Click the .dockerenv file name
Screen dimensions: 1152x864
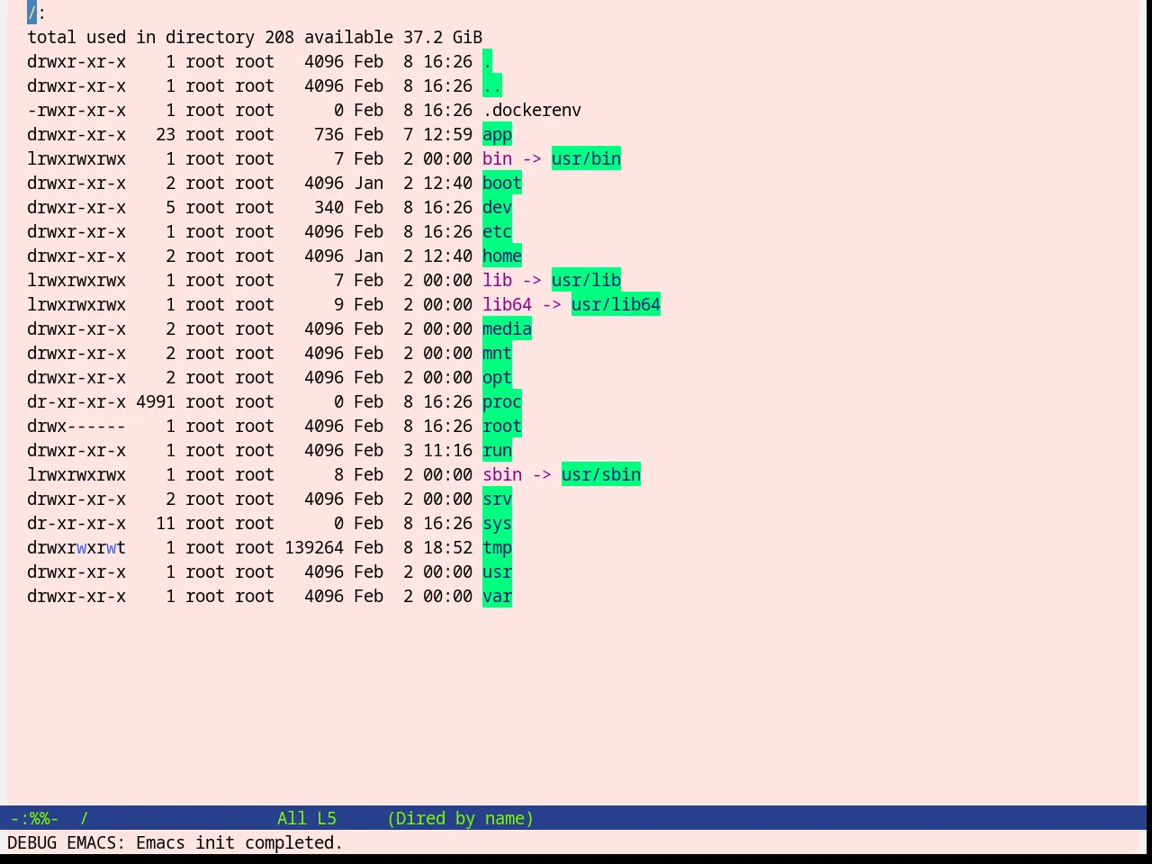[532, 111]
